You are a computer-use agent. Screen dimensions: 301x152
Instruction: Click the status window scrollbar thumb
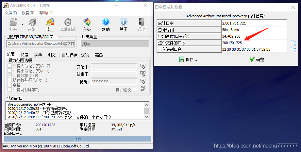146,111
